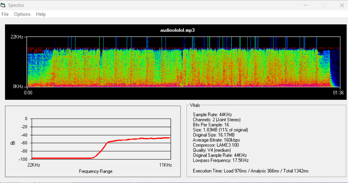The width and height of the screenshot is (348, 183).
Task: Click the -100 dB axis tick label
Action: [x=23, y=159]
